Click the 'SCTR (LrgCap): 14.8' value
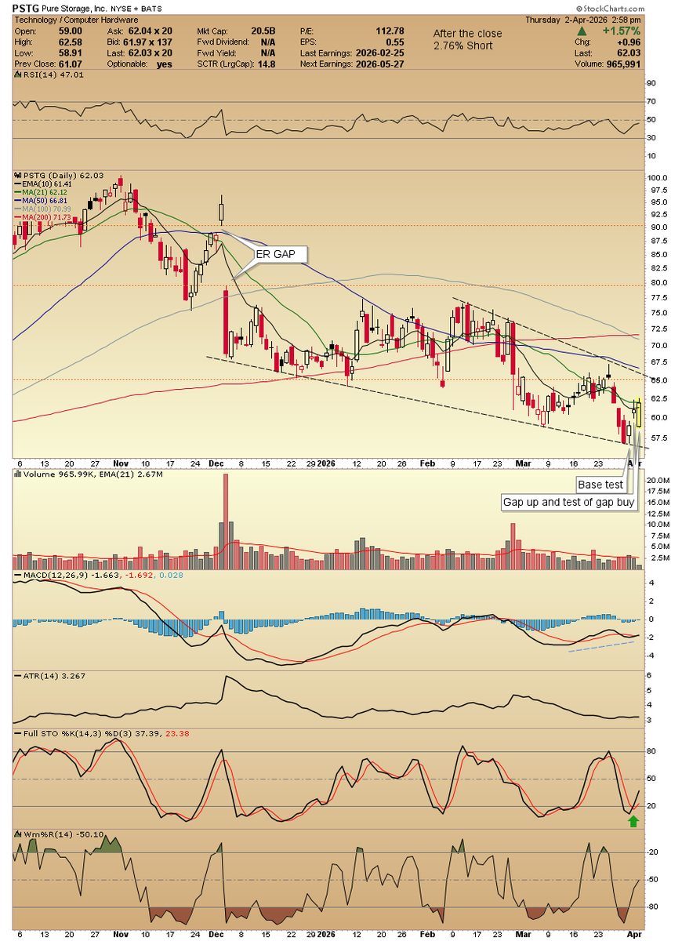The width and height of the screenshot is (682, 941). coord(236,64)
